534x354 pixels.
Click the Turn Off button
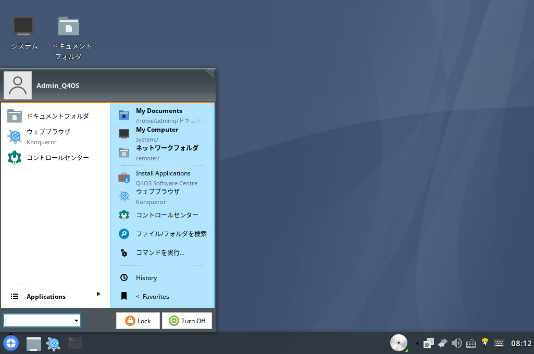click(187, 321)
